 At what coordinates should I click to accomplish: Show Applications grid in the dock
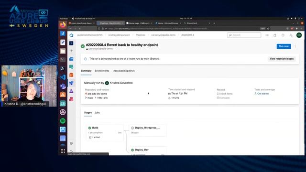pyautogui.click(x=63, y=151)
